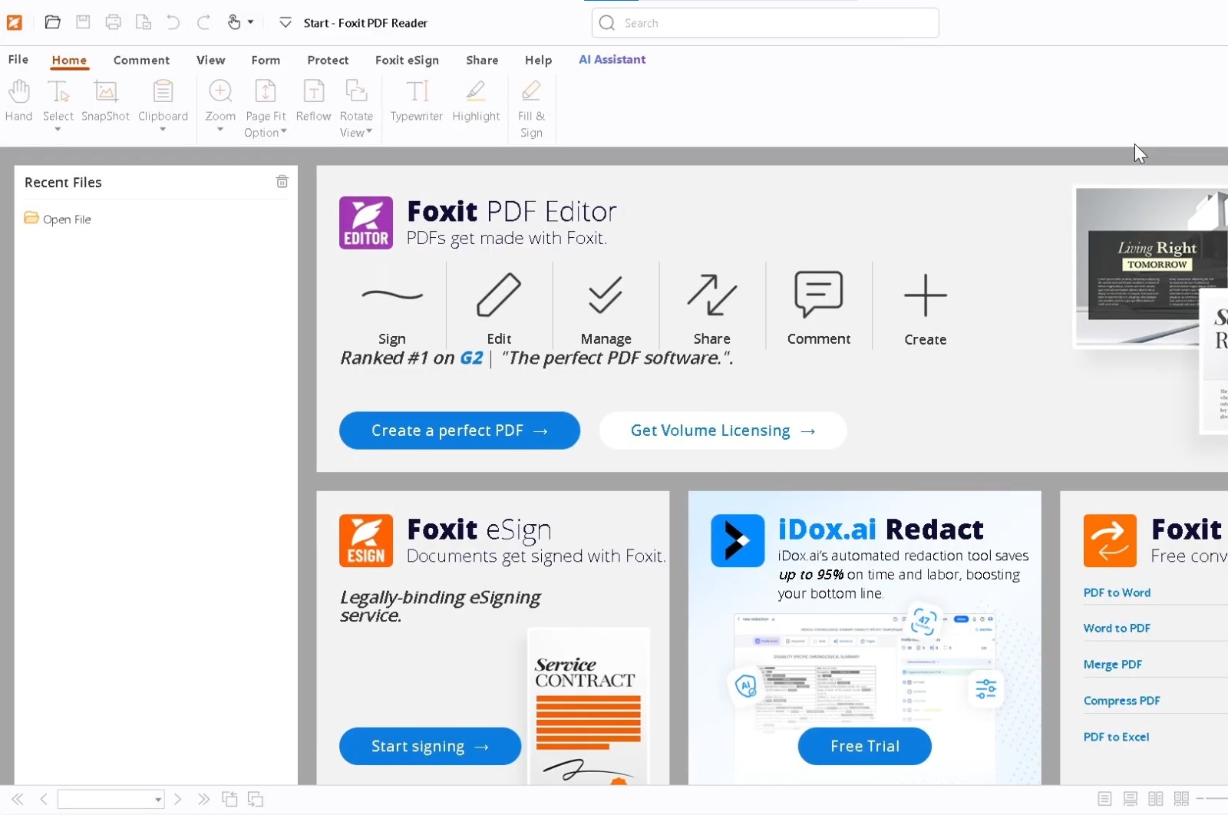Open the customize quick access toolbar dropdown
1228x815 pixels.
285,22
